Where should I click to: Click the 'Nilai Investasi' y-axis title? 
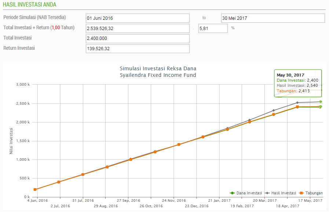pyautogui.click(x=11, y=141)
